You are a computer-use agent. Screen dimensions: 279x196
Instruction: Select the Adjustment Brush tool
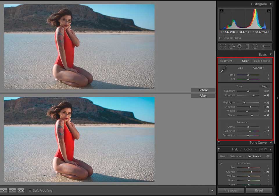pyautogui.click(x=265, y=46)
